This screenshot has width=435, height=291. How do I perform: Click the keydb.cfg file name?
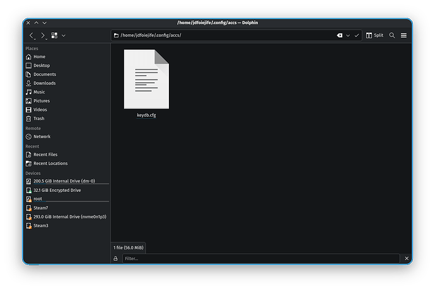tap(146, 115)
